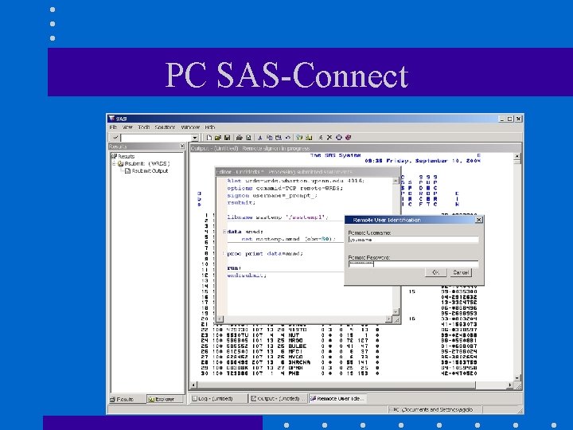Click the Output horizontal scrollbar right arrow

click(510, 385)
